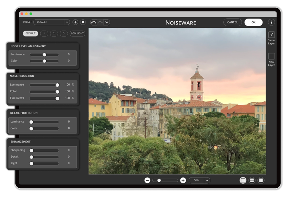Screen dimensions: 290x201
Task: Select preset tab 2
Action: pos(54,33)
